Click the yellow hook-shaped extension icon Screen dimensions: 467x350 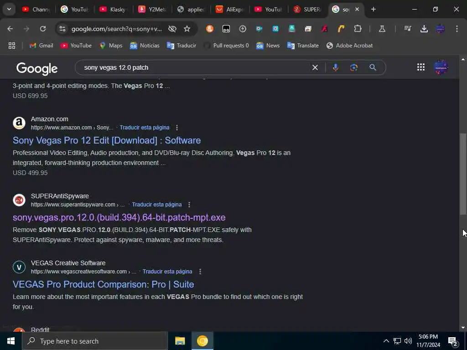tap(341, 29)
